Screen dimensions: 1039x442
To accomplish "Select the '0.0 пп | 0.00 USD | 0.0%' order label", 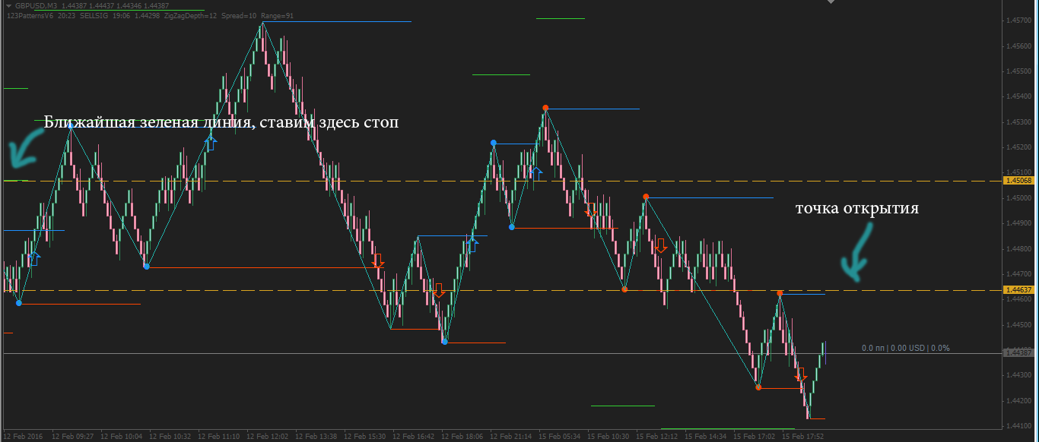I will click(905, 349).
